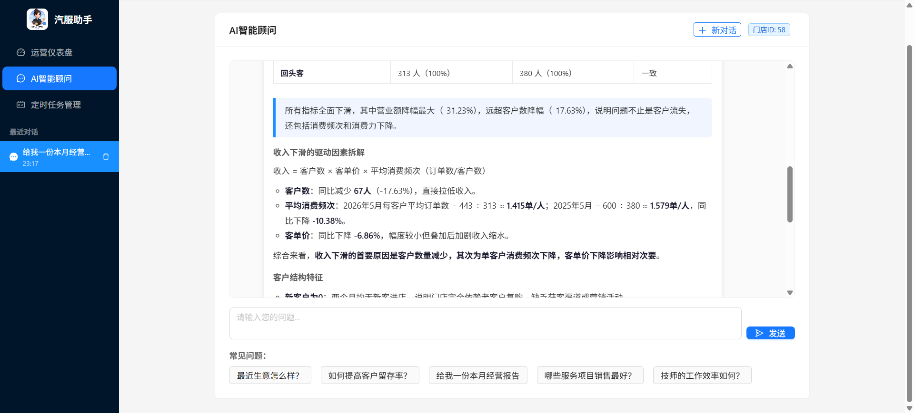
Task: Open the 运营仪表盘 menu item
Action: pos(60,52)
